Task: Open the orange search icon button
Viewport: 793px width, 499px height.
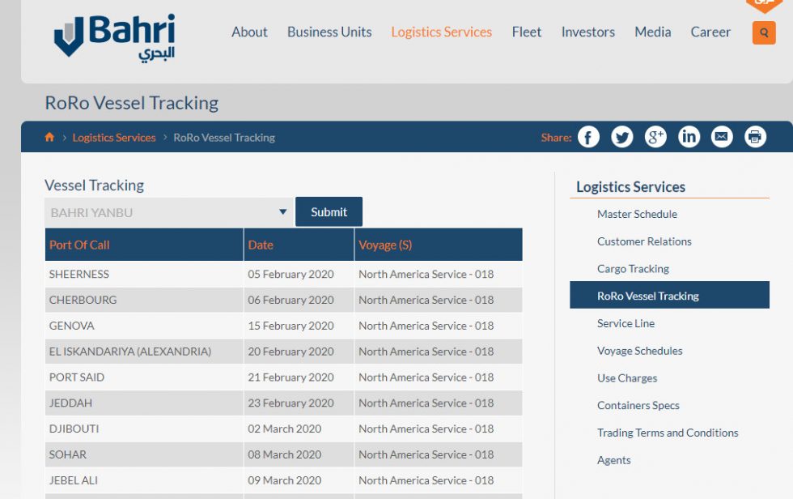Action: coord(764,33)
